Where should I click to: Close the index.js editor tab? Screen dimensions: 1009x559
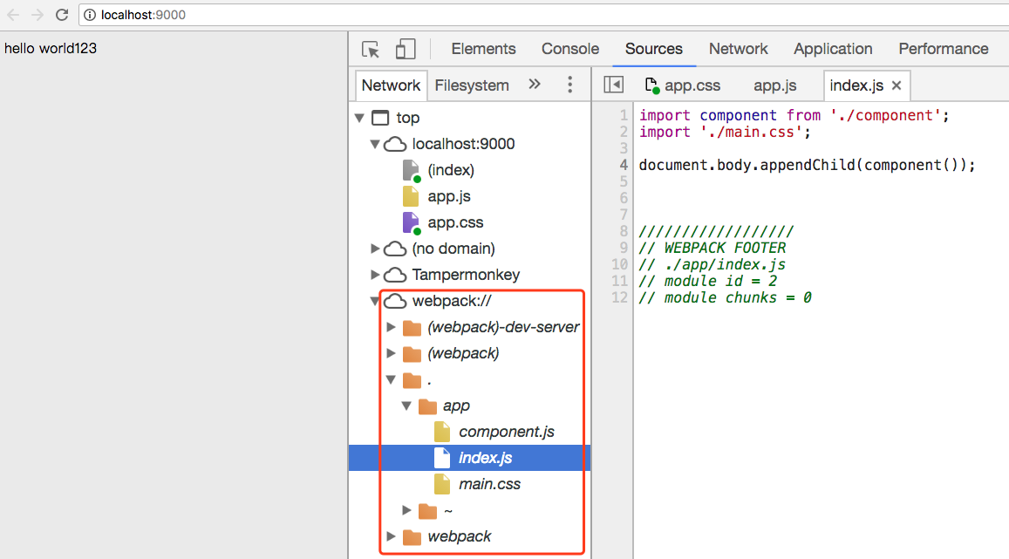896,85
